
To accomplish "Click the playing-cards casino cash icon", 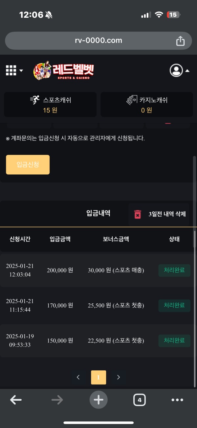I will [131, 100].
